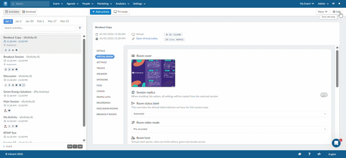The height and width of the screenshot is (158, 346).
Task: Click the monitor icon beside Virtual
Action: [x=133, y=34]
